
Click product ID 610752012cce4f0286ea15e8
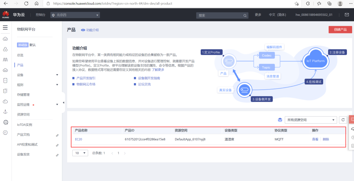pos(145,139)
